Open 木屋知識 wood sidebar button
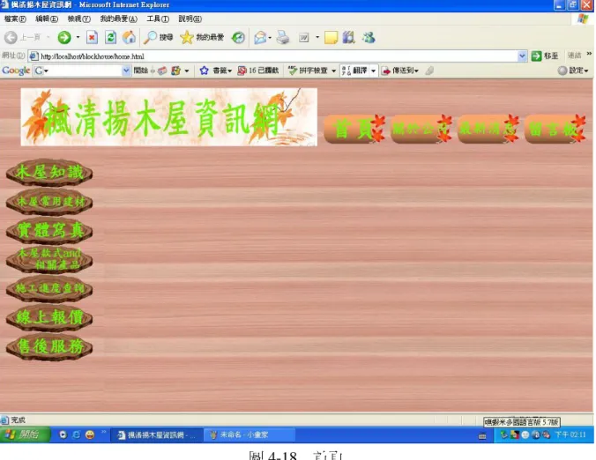 (x=49, y=173)
